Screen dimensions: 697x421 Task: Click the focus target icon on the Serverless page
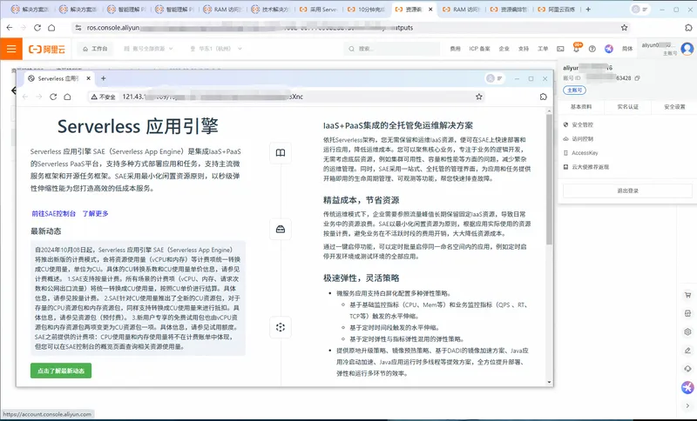(281, 327)
